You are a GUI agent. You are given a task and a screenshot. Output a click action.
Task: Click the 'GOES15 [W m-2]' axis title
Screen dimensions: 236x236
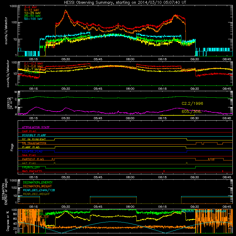click(x=10, y=103)
